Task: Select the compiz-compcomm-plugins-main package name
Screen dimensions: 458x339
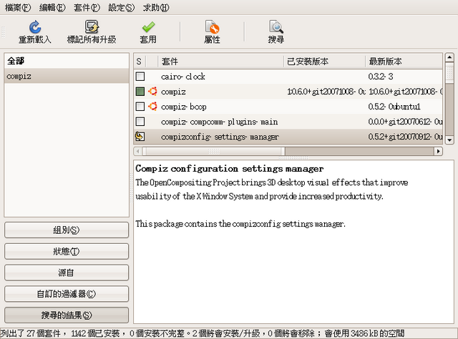Action: click(x=220, y=122)
